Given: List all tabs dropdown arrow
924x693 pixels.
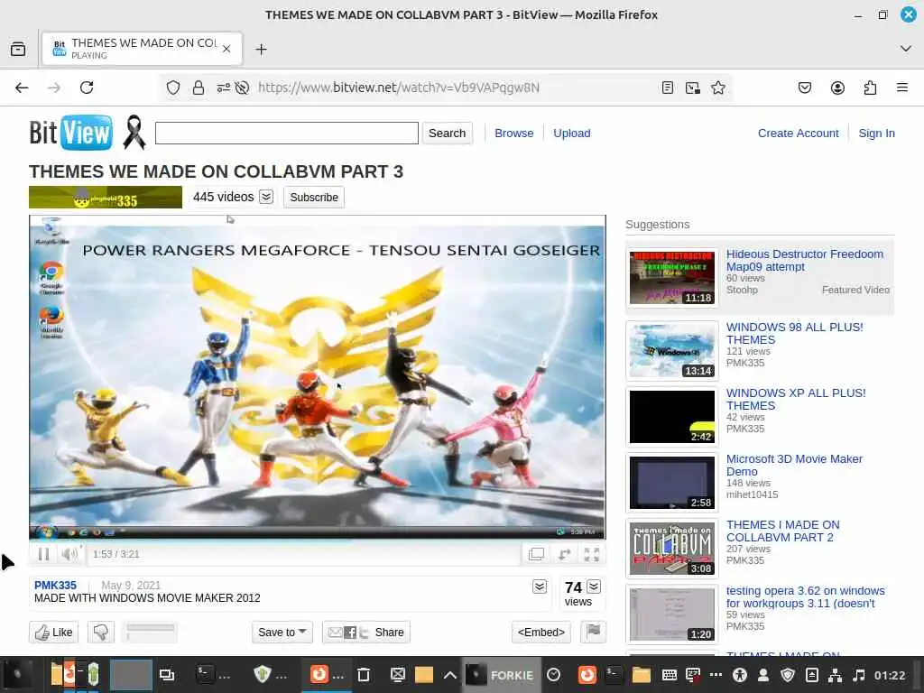Looking at the screenshot, I should (905, 49).
